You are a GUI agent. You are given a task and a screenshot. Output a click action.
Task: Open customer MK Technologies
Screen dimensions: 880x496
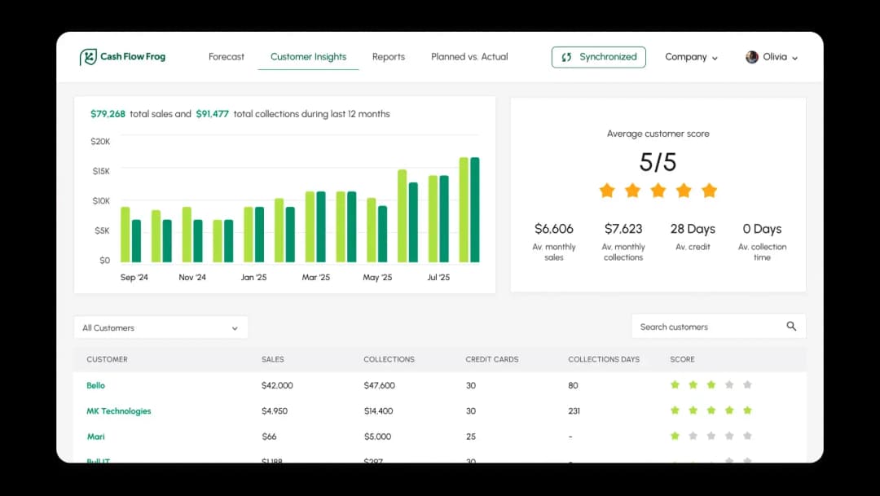[x=119, y=410]
